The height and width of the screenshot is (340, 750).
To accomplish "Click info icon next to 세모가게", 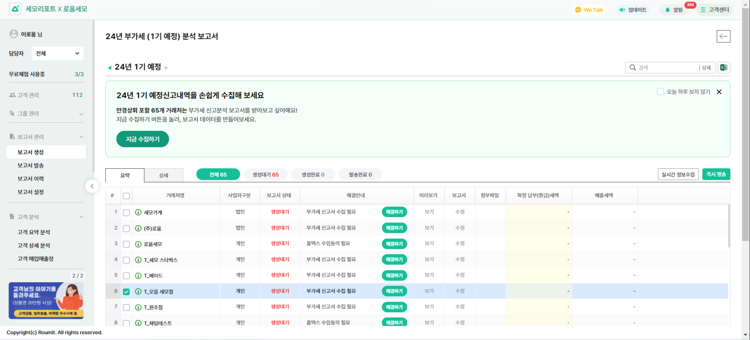I will [x=138, y=212].
